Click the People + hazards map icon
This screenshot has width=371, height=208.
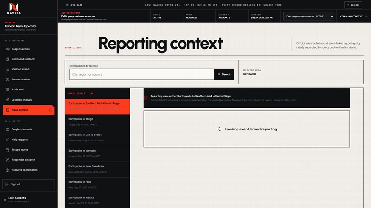7,129
